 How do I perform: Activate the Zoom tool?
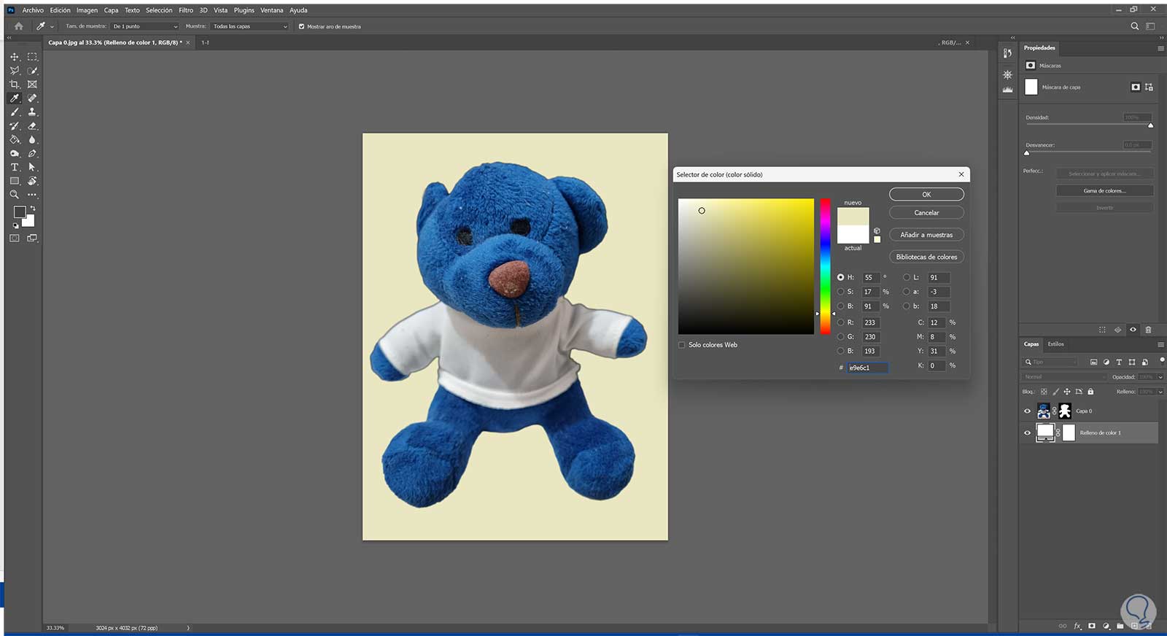(x=14, y=195)
